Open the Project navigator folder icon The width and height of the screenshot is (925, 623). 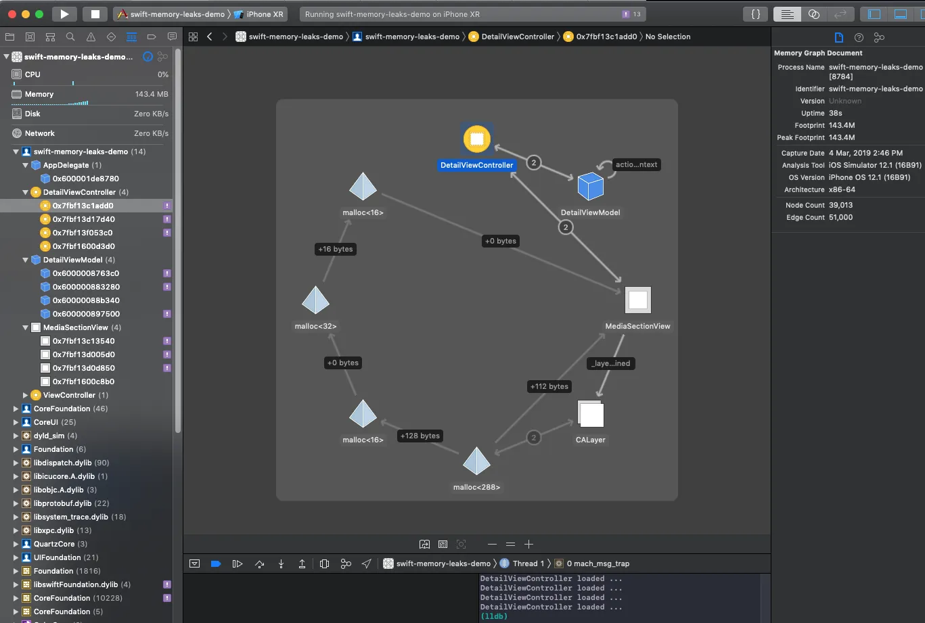click(x=9, y=37)
